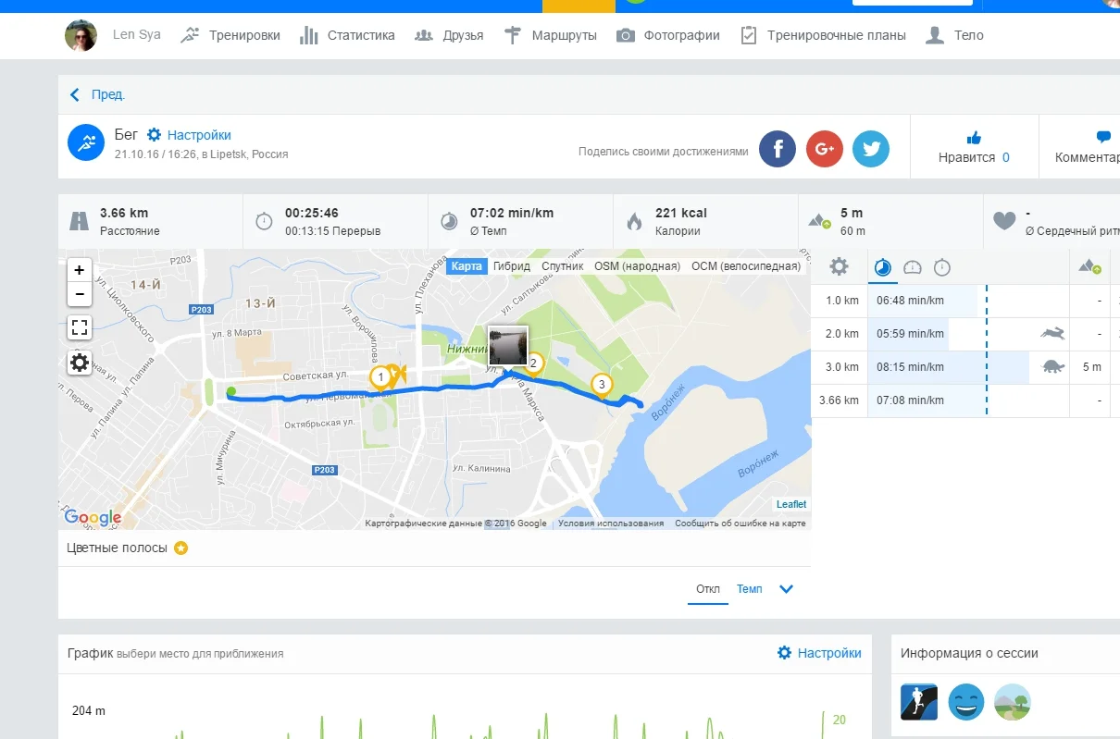Select the speed gauge view in splits

tap(913, 268)
